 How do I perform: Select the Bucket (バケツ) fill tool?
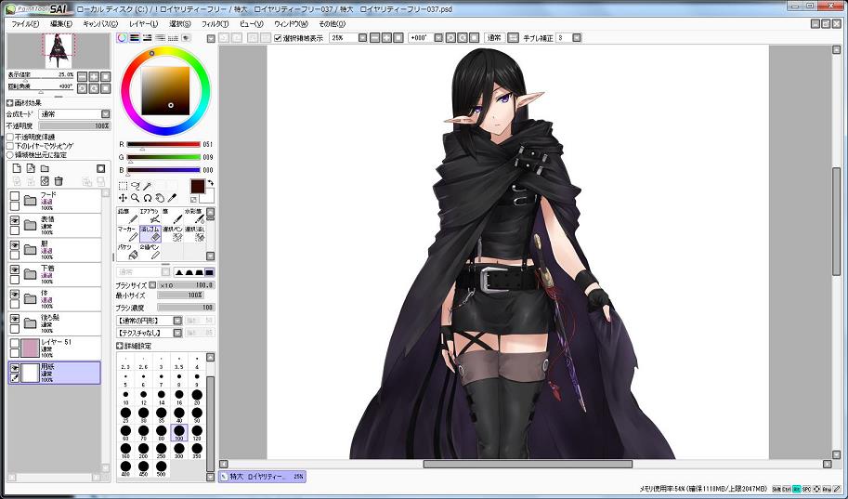(x=126, y=250)
